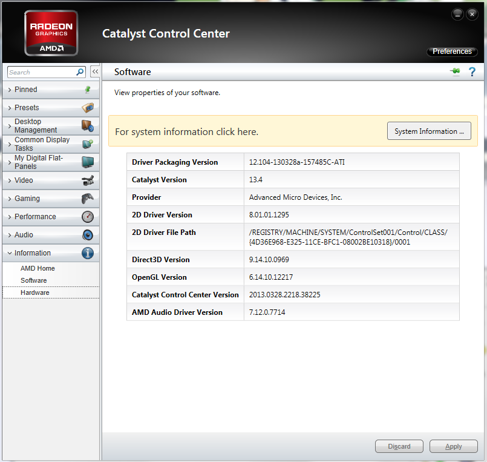Click the green pin icon beside Pinned
487x462 pixels.
[88, 90]
